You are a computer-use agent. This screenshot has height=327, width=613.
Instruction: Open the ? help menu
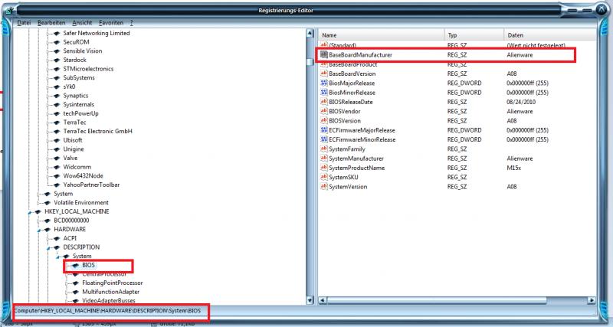131,23
